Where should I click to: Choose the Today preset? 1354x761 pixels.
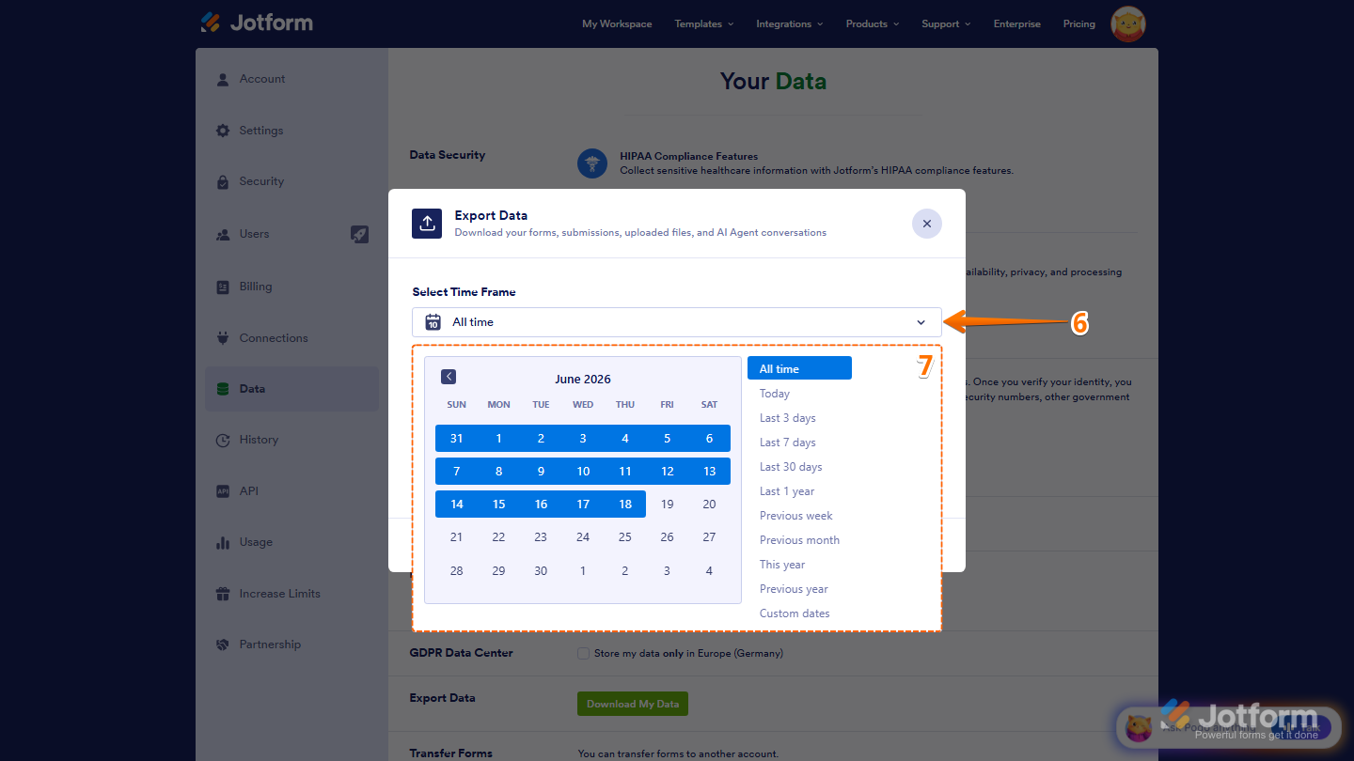coord(775,394)
